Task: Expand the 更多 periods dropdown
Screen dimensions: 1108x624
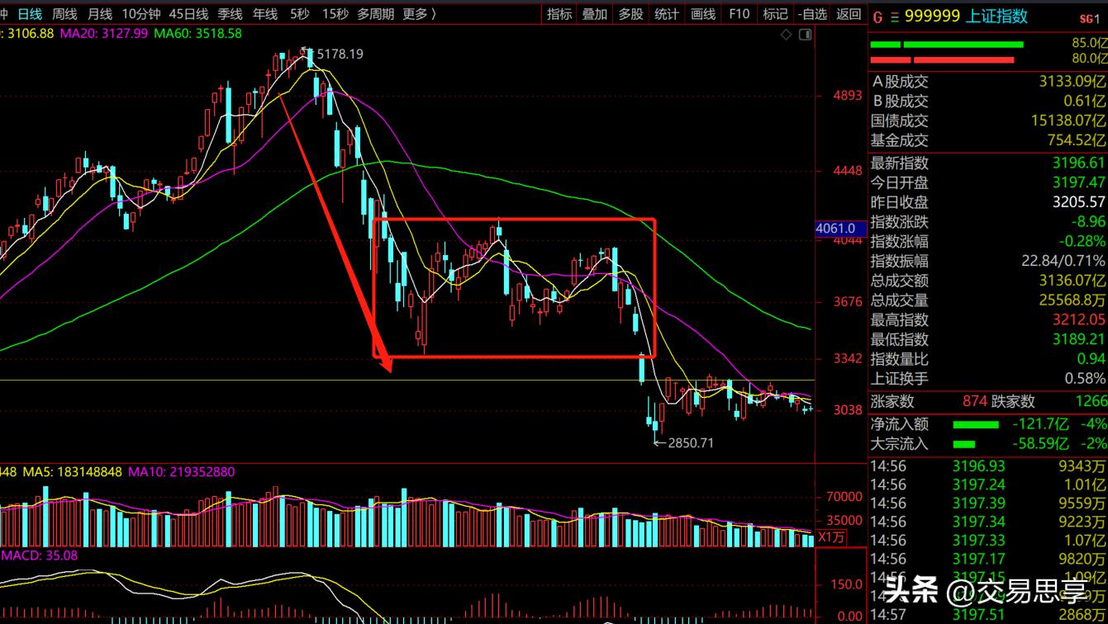Action: click(x=419, y=14)
